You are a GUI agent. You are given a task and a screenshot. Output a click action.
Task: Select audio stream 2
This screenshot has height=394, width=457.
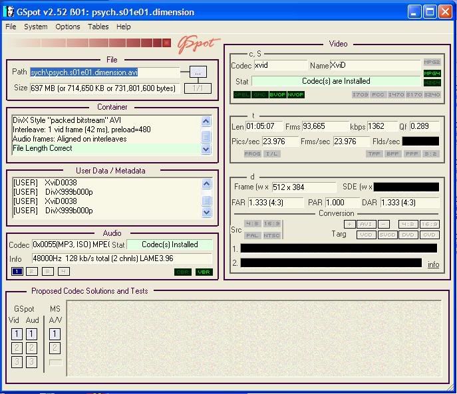(32, 271)
